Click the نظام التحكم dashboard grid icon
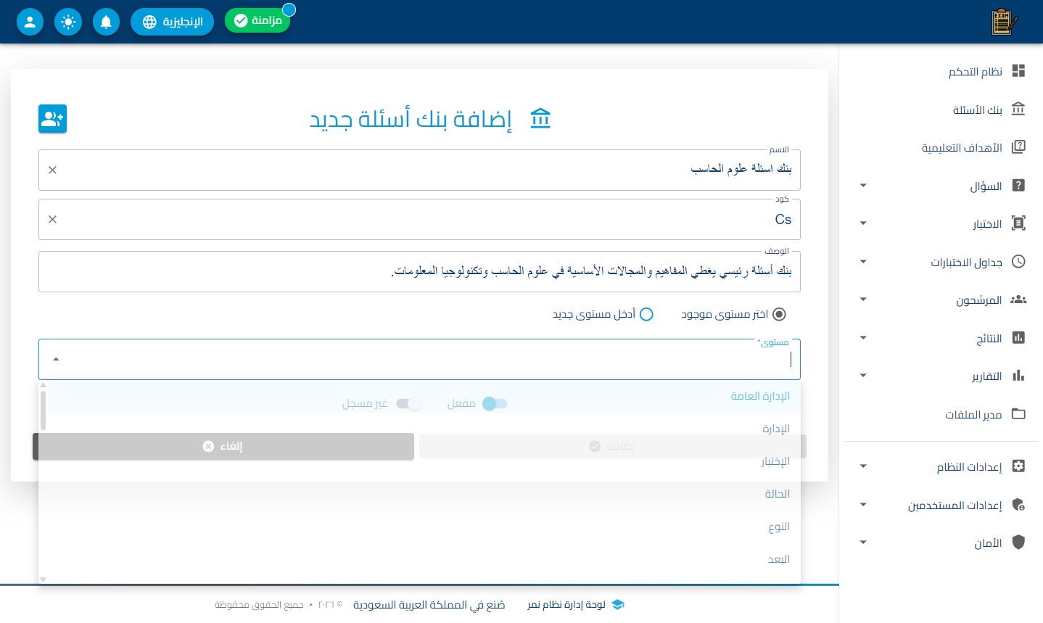Viewport: 1043px width, 623px height. [1018, 70]
